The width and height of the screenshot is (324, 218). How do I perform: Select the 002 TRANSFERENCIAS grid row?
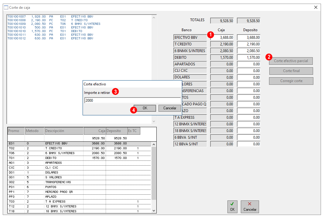79,182
